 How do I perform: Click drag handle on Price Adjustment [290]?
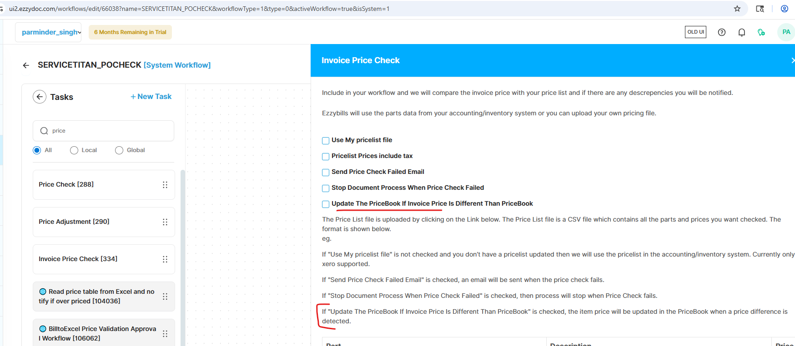click(165, 222)
